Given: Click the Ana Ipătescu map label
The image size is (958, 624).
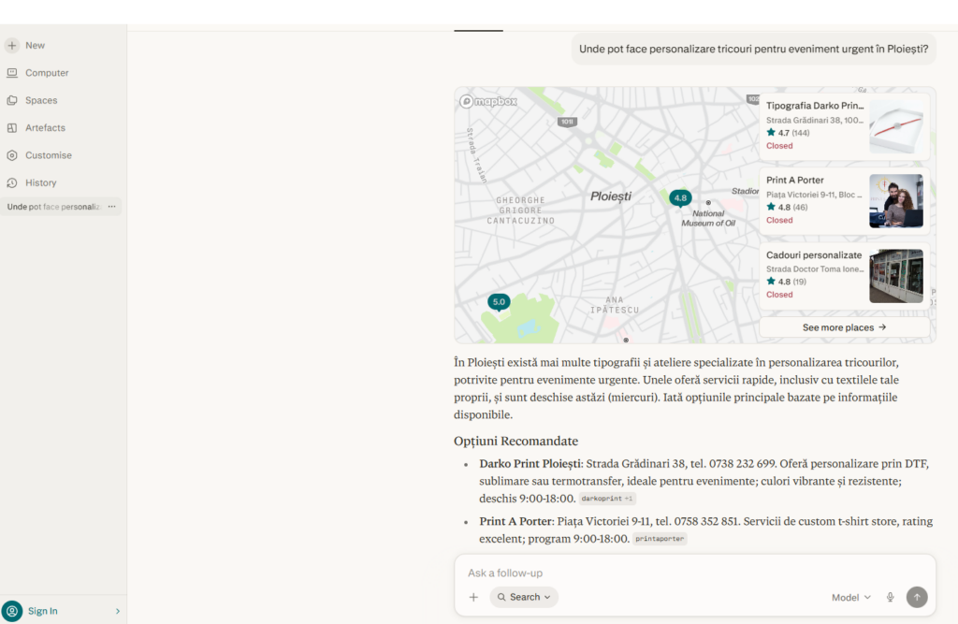Looking at the screenshot, I should [x=615, y=305].
